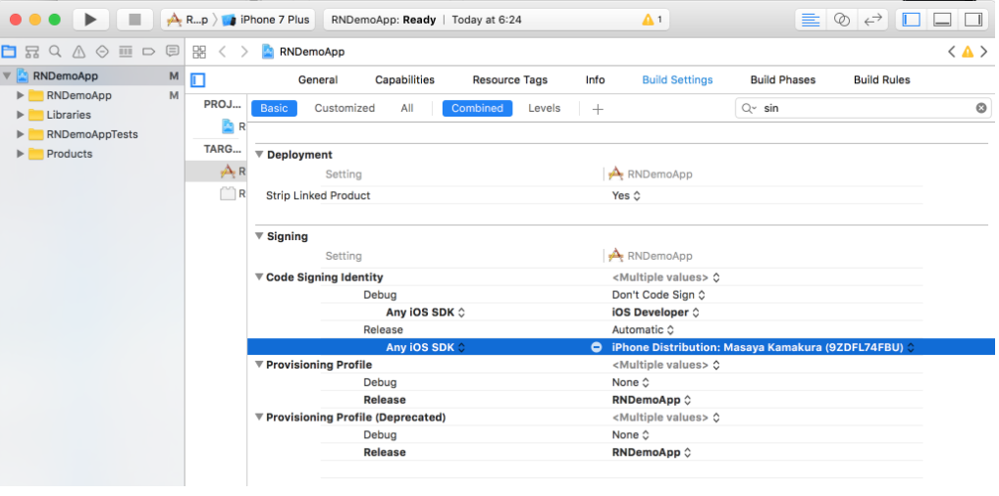Jump to next issue arrow

tap(984, 52)
